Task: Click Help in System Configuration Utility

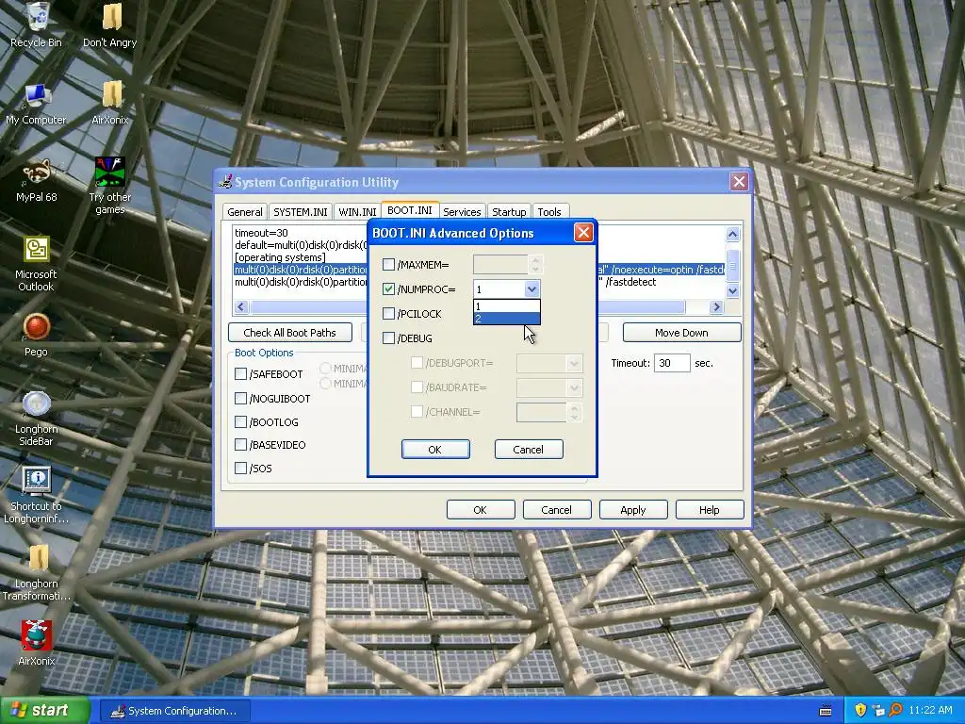Action: pyautogui.click(x=710, y=510)
